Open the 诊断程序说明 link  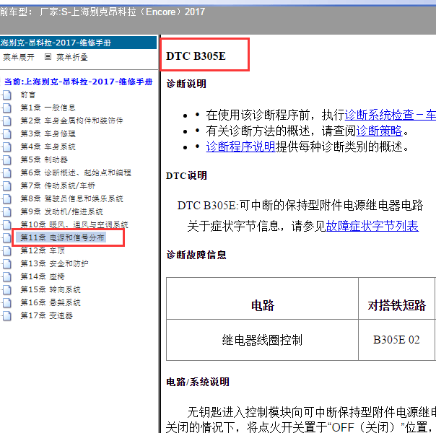click(240, 146)
